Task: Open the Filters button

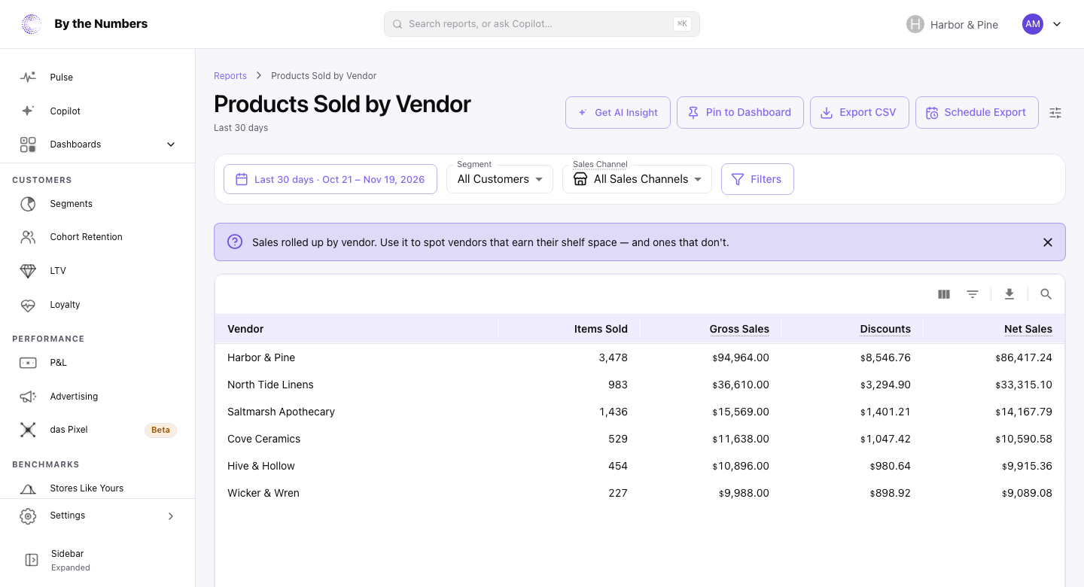Action: point(757,179)
